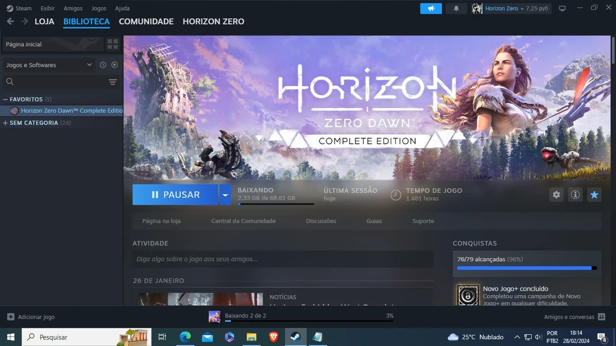Open advanced filters icon in search
616x346 pixels.
pos(113,82)
